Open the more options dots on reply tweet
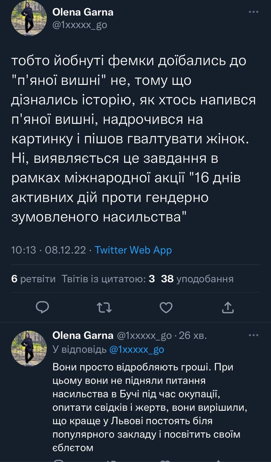This screenshot has width=271, height=462. pos(254,335)
